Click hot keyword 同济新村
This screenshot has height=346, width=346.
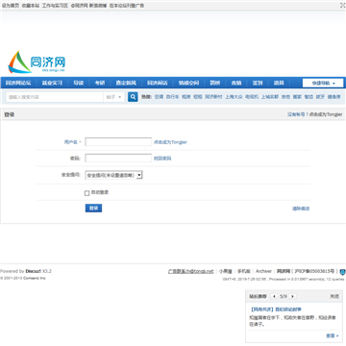(213, 97)
